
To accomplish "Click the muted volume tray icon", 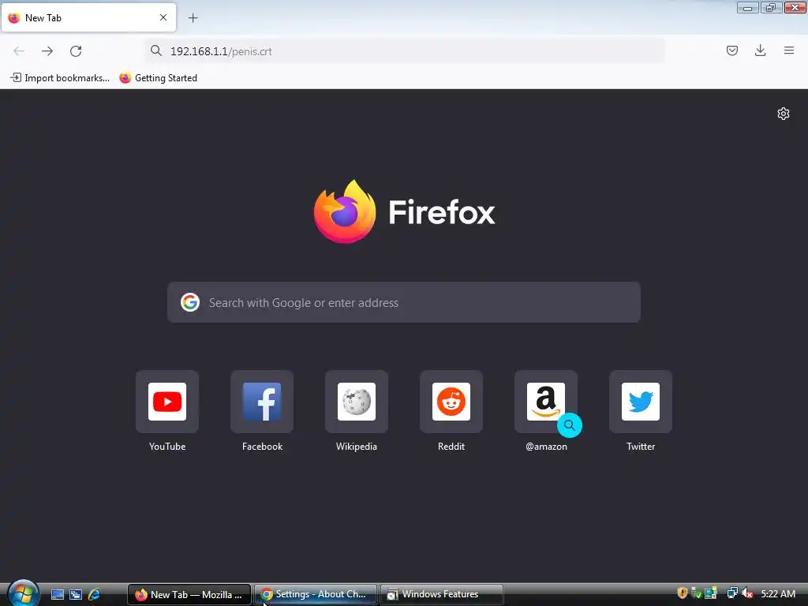I will point(747,593).
